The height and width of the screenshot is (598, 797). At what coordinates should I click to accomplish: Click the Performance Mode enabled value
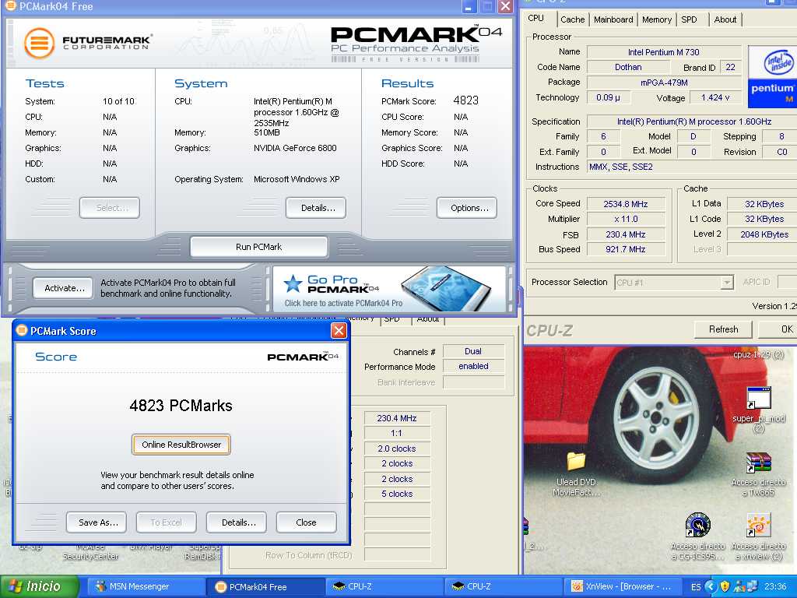click(472, 366)
